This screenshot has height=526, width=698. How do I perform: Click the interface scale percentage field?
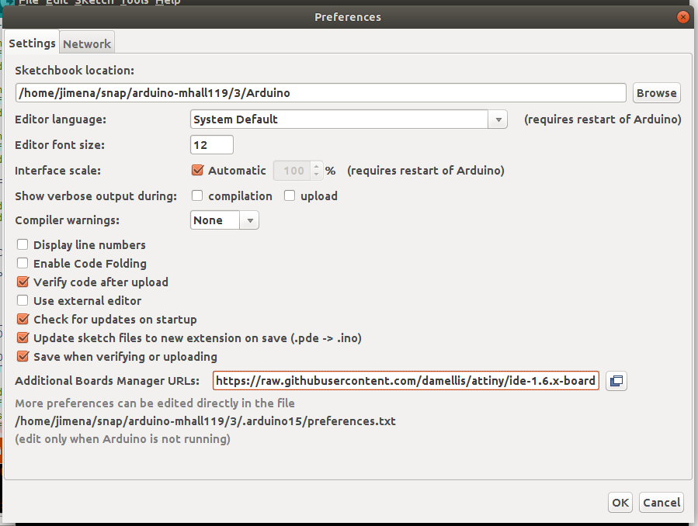(293, 171)
